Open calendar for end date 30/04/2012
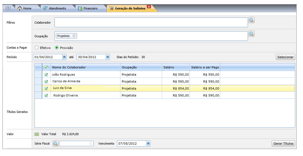 coord(108,57)
